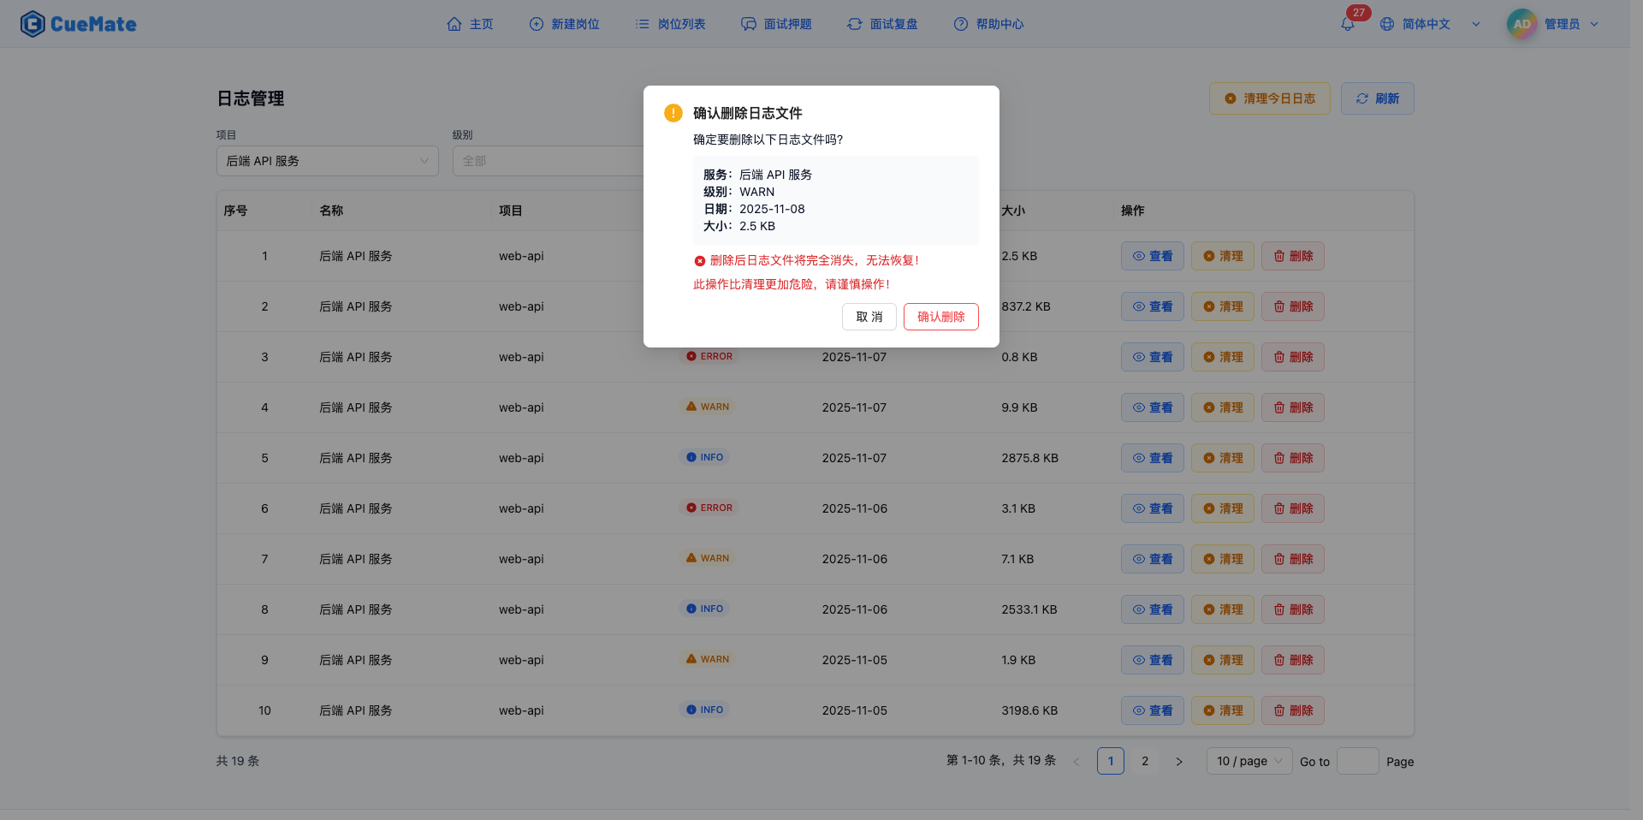Click the Go to page input field
1643x820 pixels.
[1357, 761]
